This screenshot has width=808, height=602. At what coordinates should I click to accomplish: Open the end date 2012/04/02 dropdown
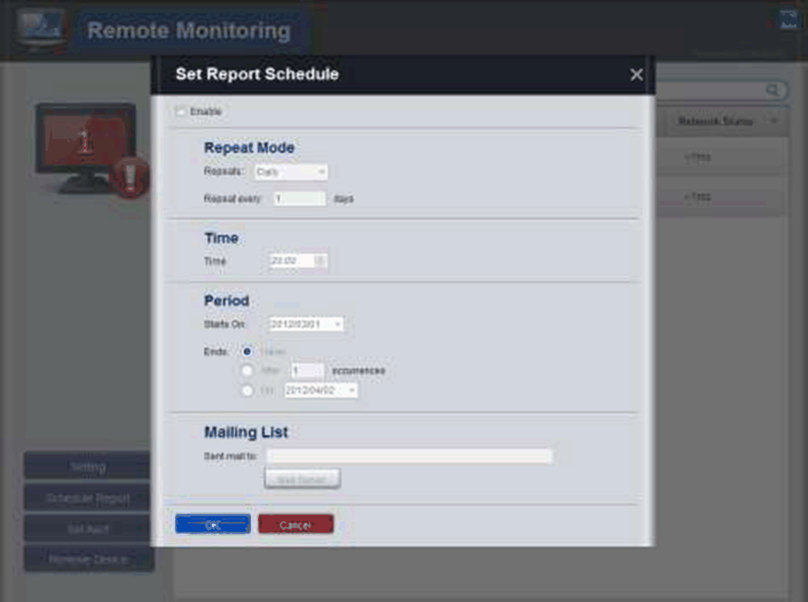click(x=352, y=390)
